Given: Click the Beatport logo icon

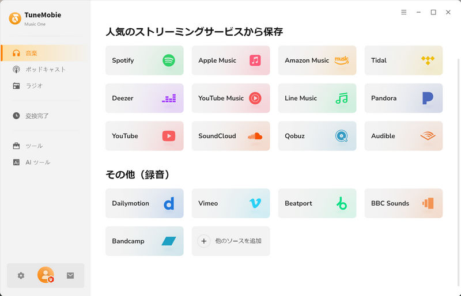Looking at the screenshot, I should point(342,203).
